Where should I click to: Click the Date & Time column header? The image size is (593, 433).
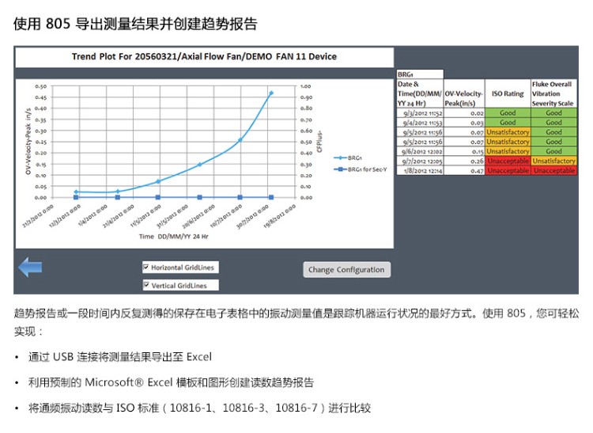point(419,93)
